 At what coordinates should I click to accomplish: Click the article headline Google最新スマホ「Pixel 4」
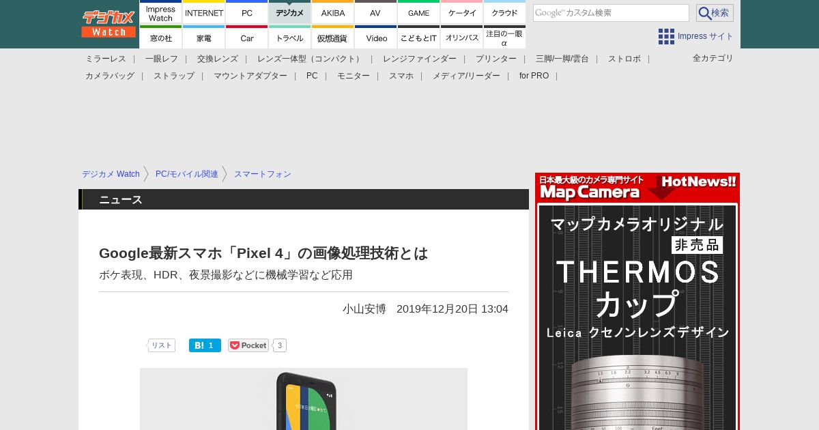coord(263,253)
